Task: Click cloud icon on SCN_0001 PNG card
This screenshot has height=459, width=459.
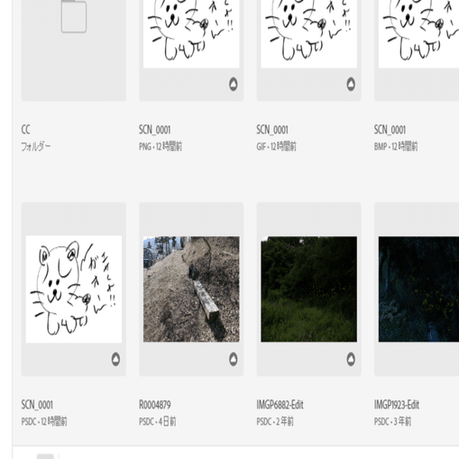Action: pyautogui.click(x=234, y=84)
